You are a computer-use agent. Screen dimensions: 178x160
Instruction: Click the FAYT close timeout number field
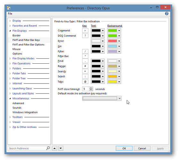pos(86,89)
